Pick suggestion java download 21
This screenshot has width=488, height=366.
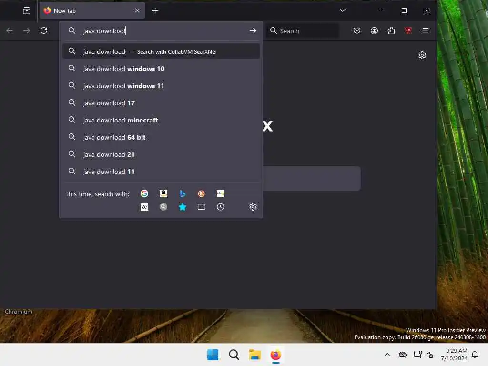[161, 154]
